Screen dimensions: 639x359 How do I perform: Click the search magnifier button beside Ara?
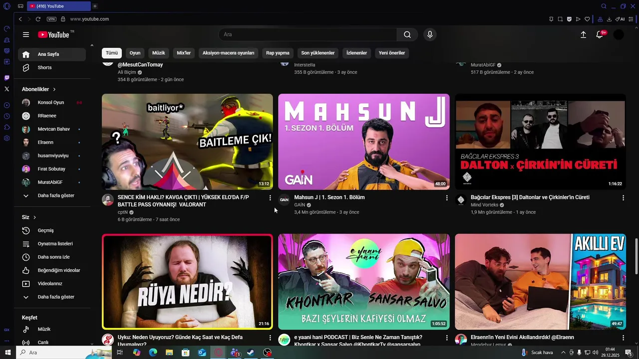coord(407,34)
